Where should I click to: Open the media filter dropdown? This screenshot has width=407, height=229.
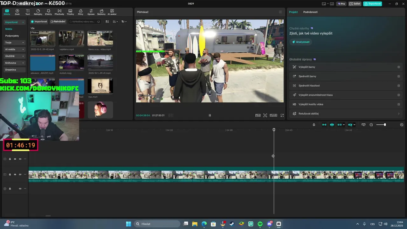[124, 22]
